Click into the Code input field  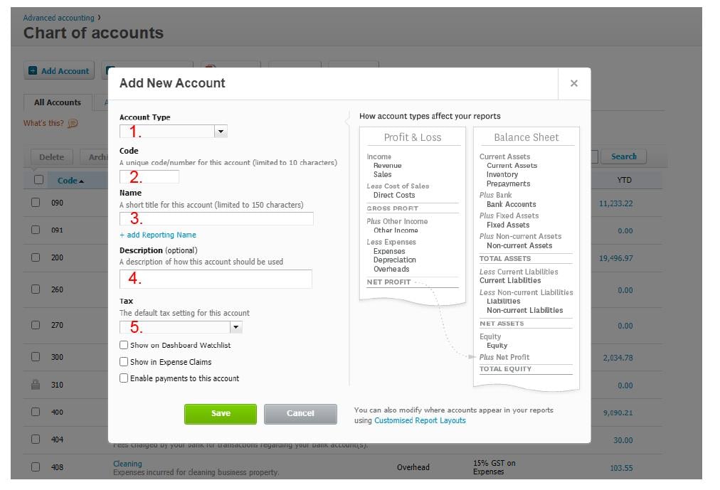149,177
